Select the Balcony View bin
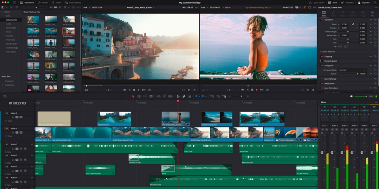379x189 pixels. [12, 20]
